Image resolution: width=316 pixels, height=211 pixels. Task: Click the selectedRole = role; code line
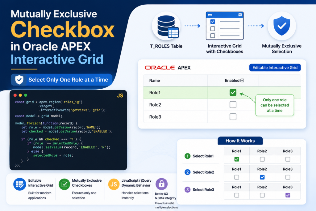pyautogui.click(x=53, y=155)
